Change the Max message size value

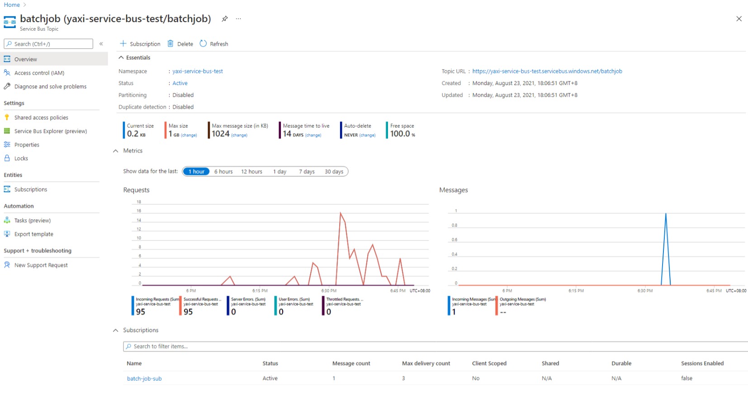(239, 135)
